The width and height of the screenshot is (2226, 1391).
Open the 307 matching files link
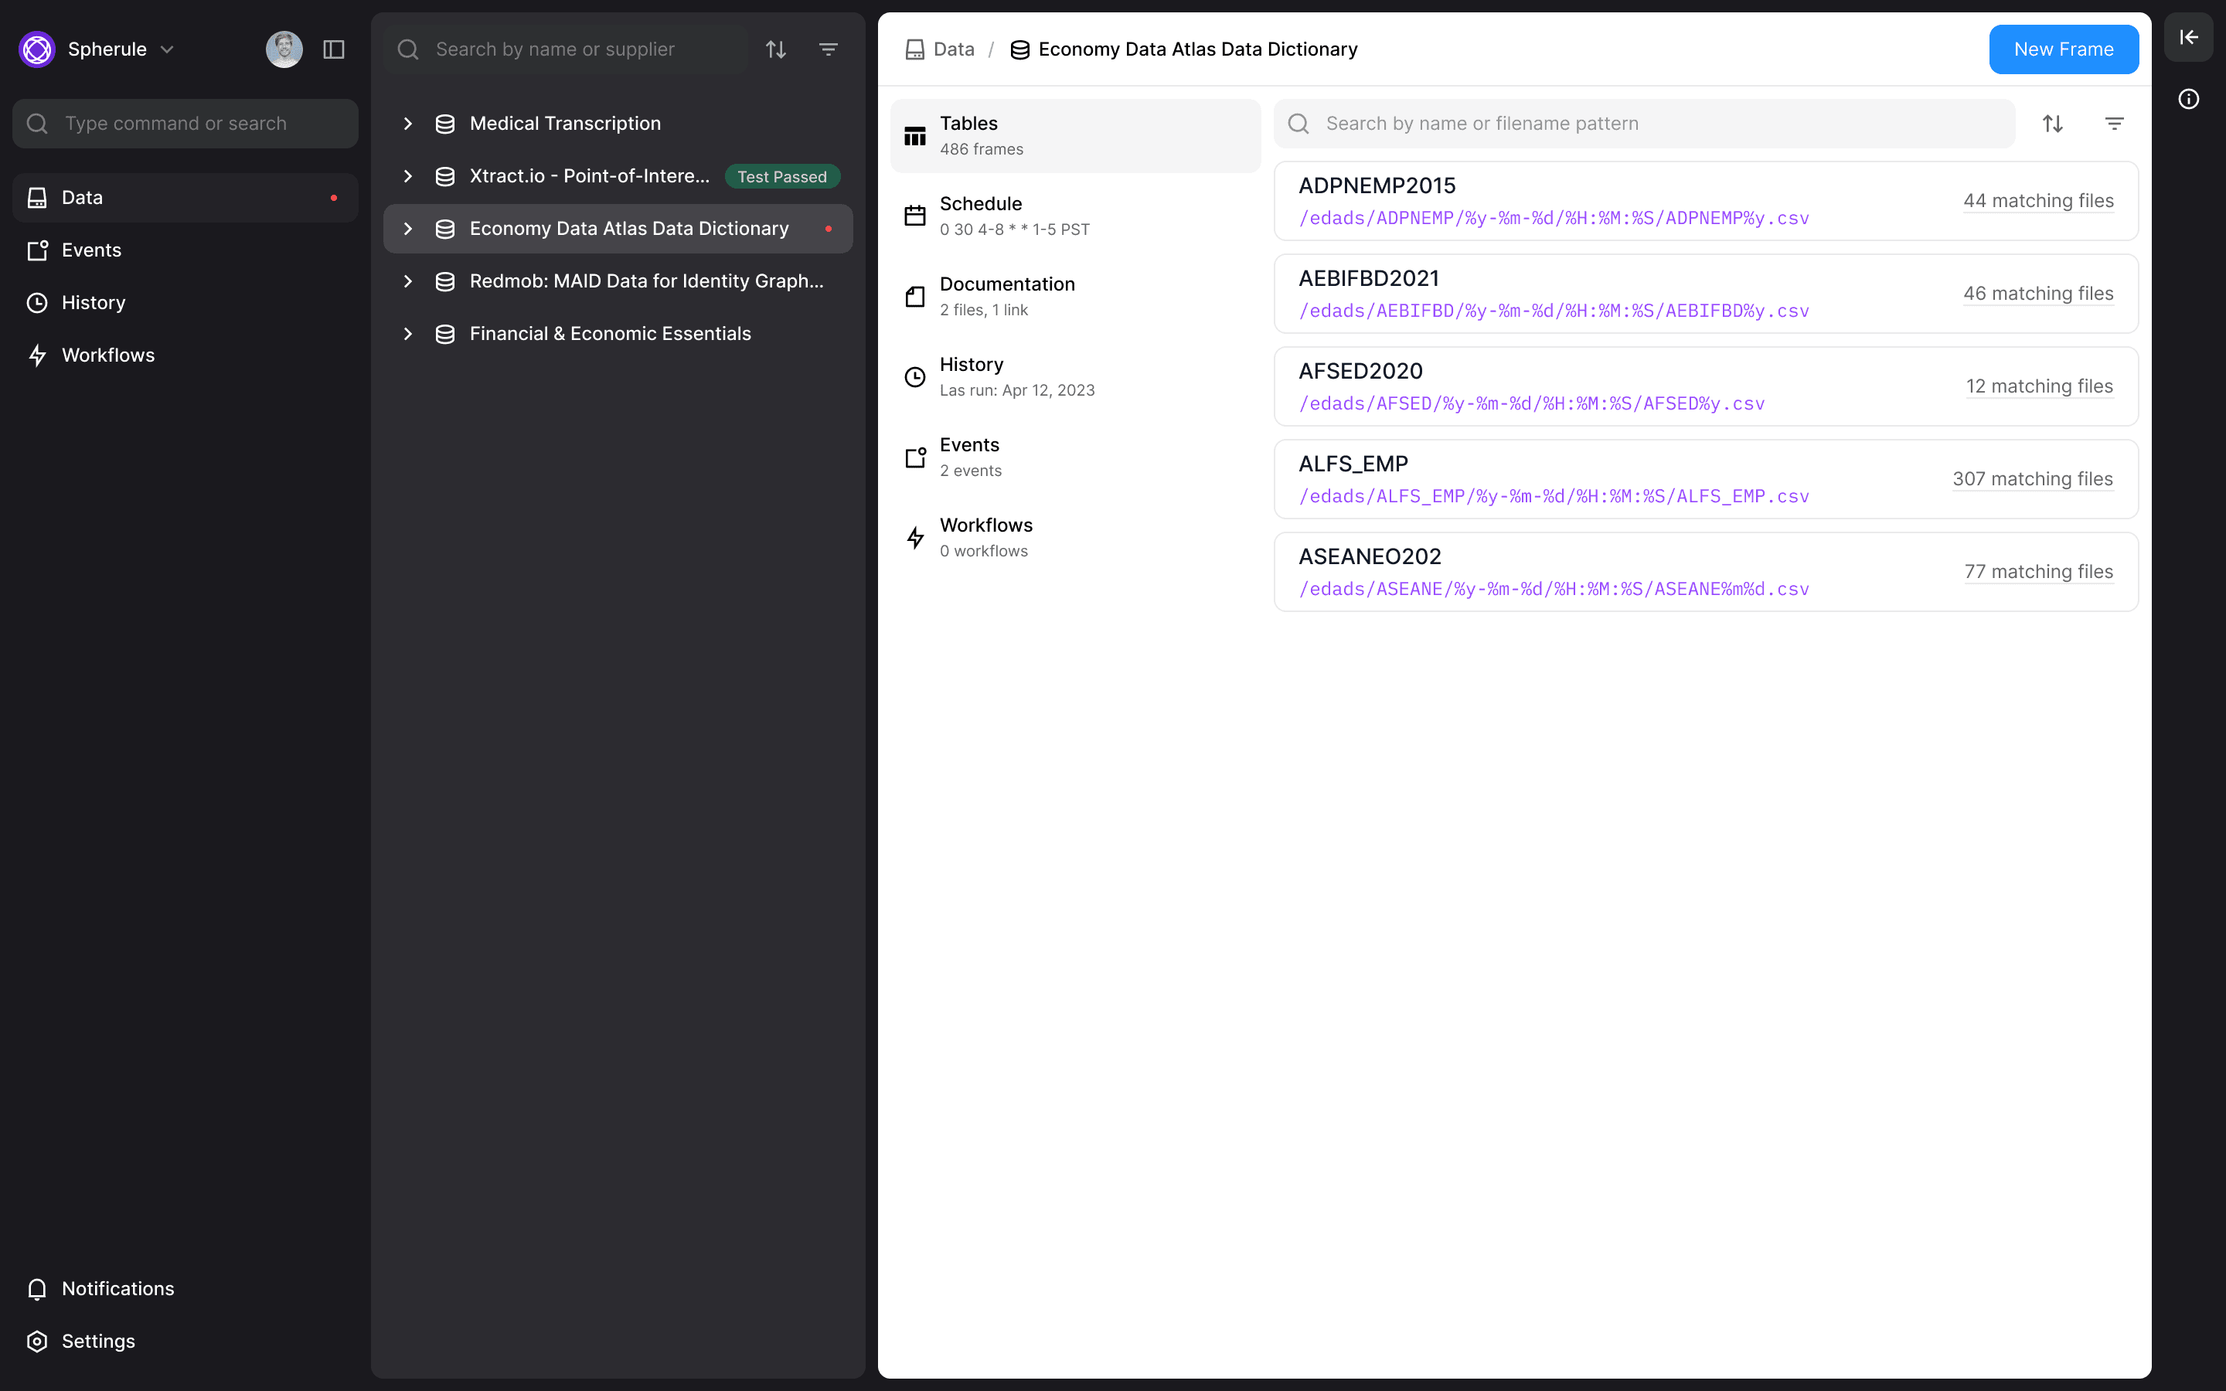tap(2032, 479)
